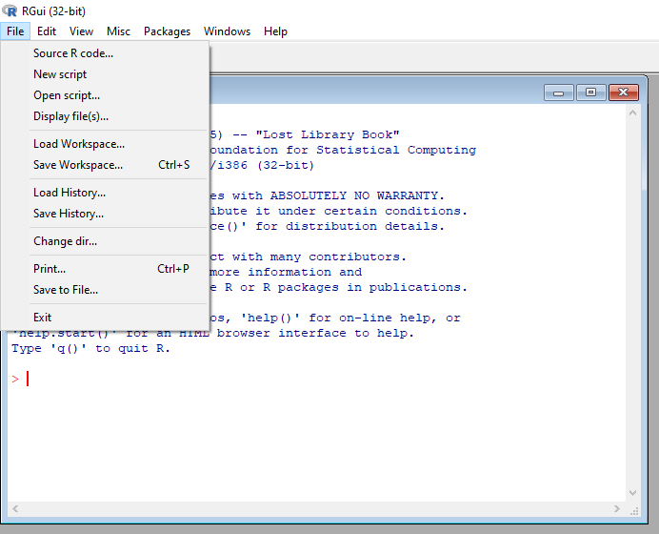This screenshot has width=659, height=534.
Task: Click Load History in File menu
Action: [70, 193]
